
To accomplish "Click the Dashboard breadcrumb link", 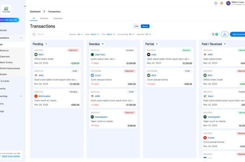I will (x=35, y=12).
